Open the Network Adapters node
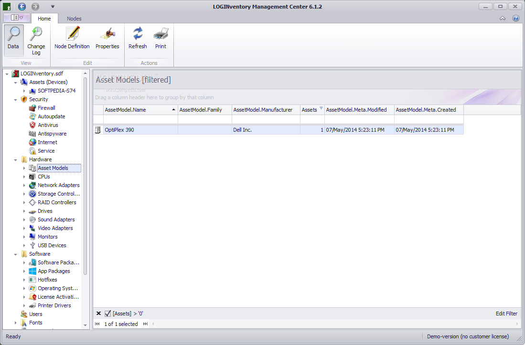 point(59,185)
